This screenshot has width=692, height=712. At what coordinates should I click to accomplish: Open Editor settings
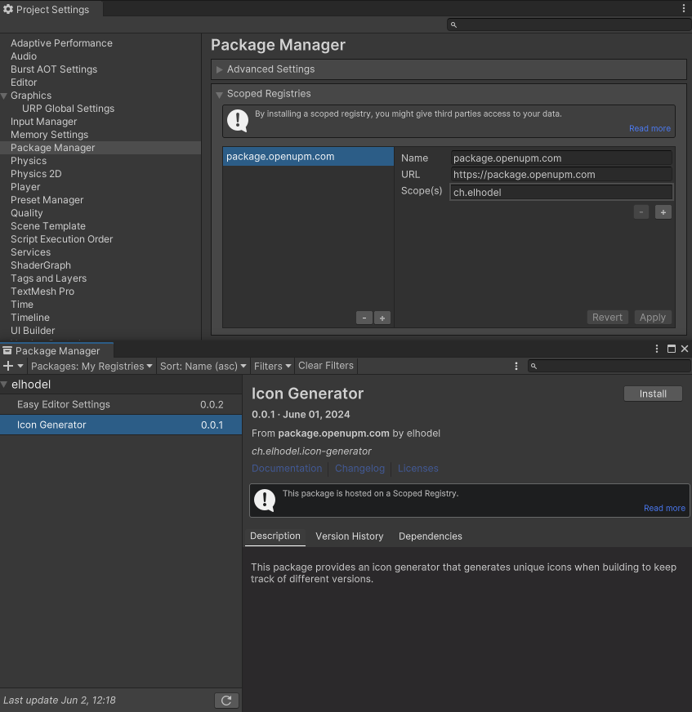click(24, 82)
